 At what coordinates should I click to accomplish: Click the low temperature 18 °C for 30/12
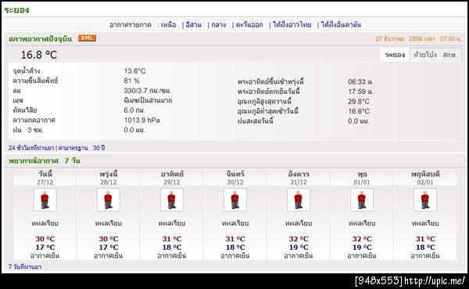click(x=235, y=247)
